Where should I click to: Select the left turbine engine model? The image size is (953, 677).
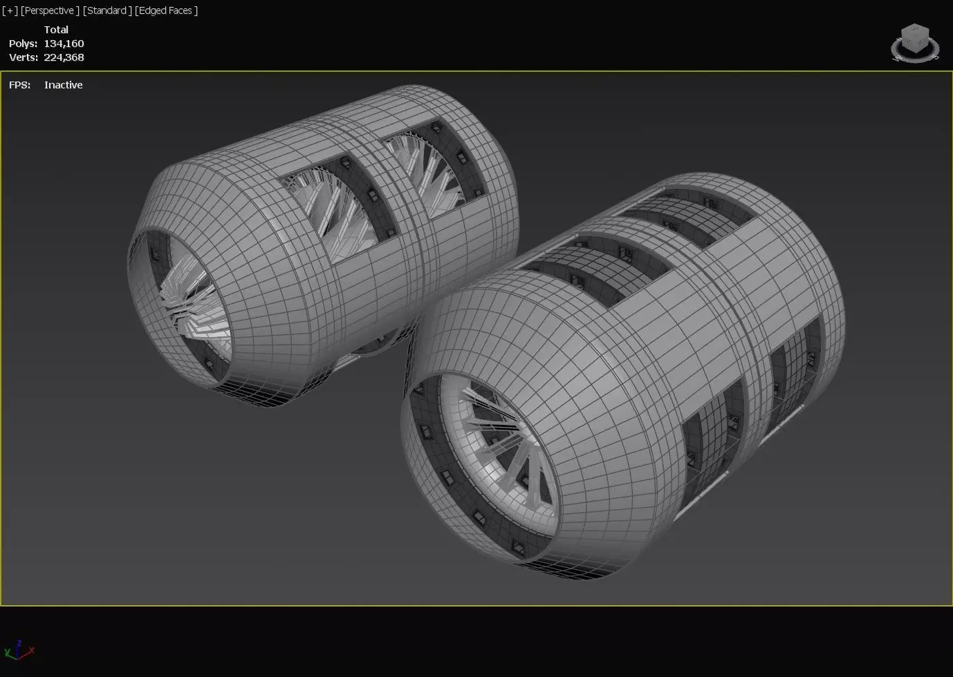pos(322,245)
